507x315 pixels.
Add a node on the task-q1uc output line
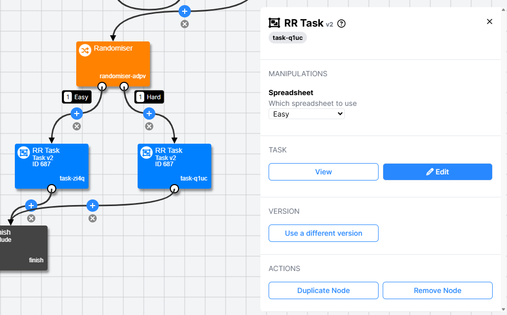(93, 206)
